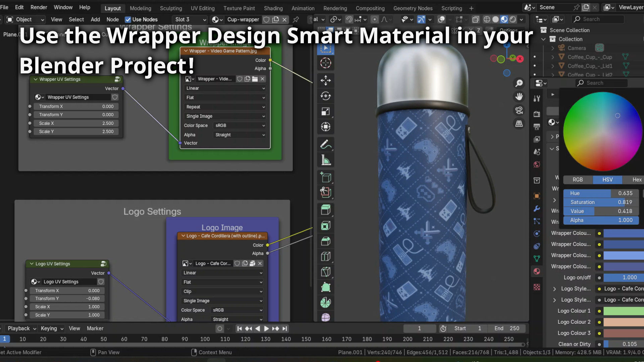The image size is (644, 362).
Task: Jump to the timeline start frame
Action: tap(239, 328)
